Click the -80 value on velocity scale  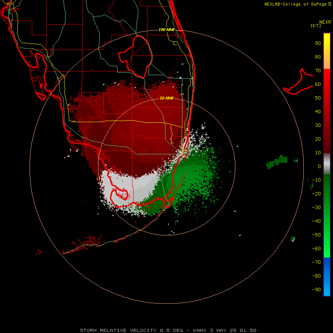tap(316, 276)
